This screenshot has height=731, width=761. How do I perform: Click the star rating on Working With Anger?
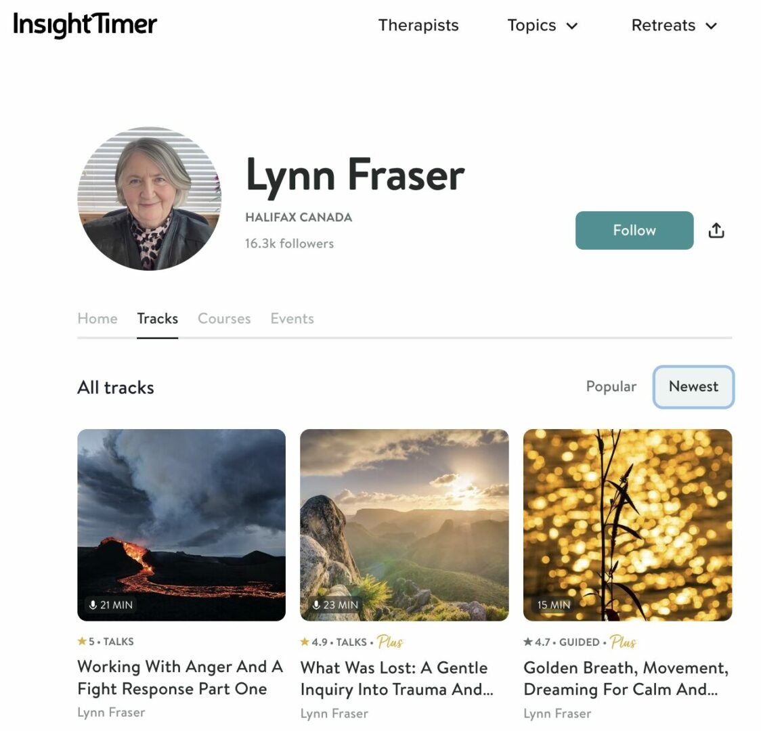coord(85,641)
